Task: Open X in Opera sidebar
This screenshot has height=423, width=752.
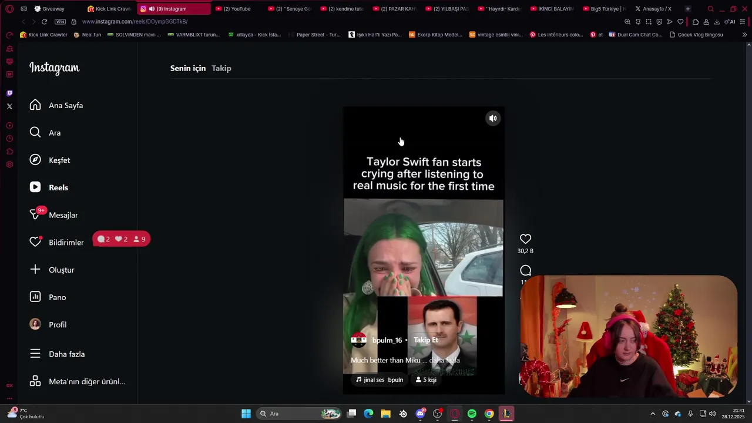Action: tap(9, 106)
